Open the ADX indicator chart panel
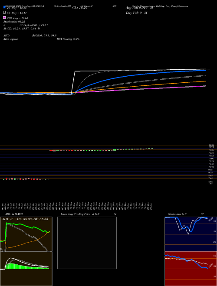Screen dimensions: 217x286 click(x=26, y=234)
